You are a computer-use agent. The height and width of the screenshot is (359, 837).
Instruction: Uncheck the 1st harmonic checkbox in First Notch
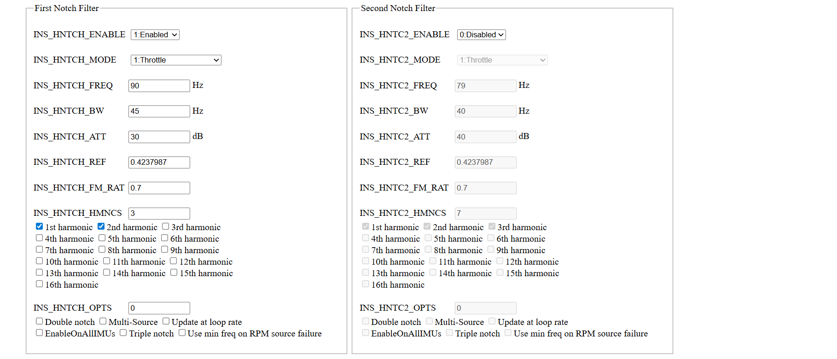[40, 226]
